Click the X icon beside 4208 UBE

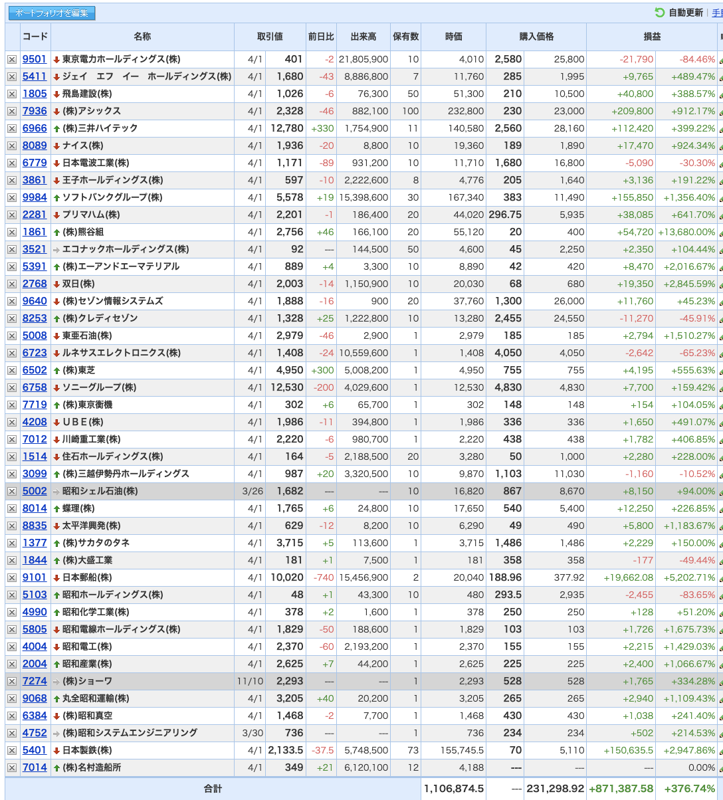(12, 422)
